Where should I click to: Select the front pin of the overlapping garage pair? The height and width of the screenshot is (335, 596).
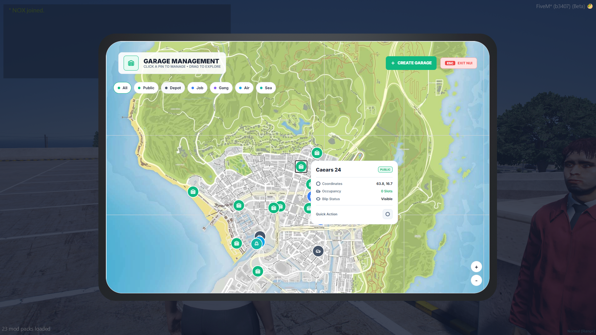[x=274, y=208]
